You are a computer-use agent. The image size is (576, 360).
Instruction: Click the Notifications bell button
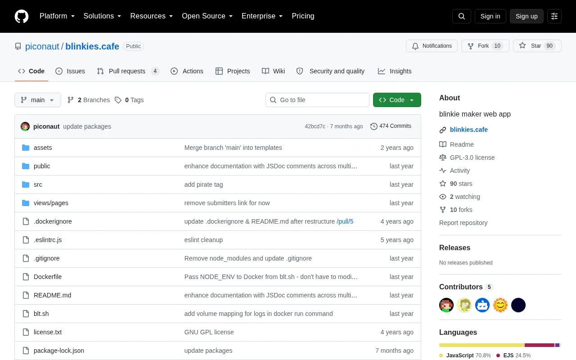pos(432,46)
